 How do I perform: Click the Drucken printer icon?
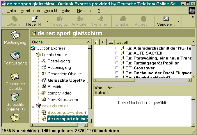pos(123,19)
